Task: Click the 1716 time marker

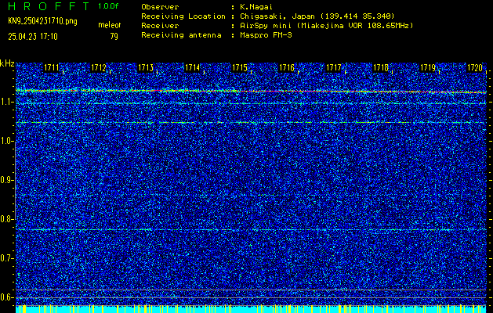Action: point(287,67)
